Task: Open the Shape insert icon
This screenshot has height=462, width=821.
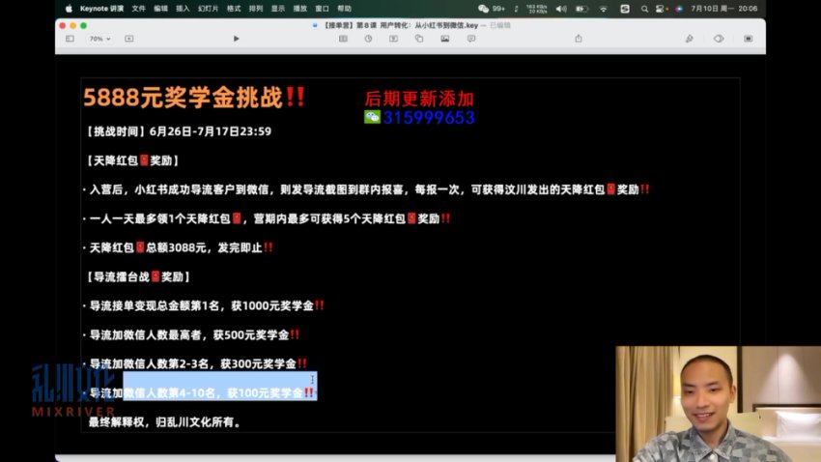Action: pos(419,39)
